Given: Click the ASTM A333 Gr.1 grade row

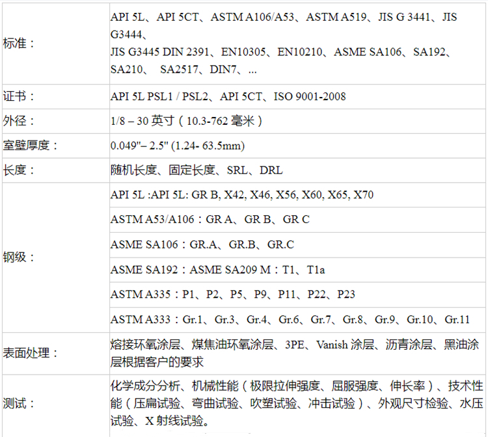Looking at the screenshot, I should [x=290, y=319].
